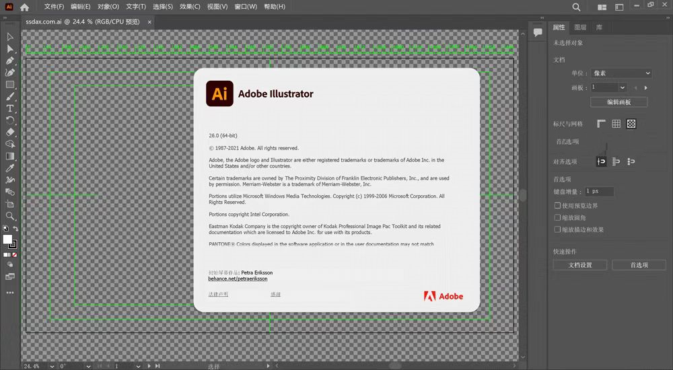Switch to 库 libraries tab
673x370 pixels.
click(599, 28)
